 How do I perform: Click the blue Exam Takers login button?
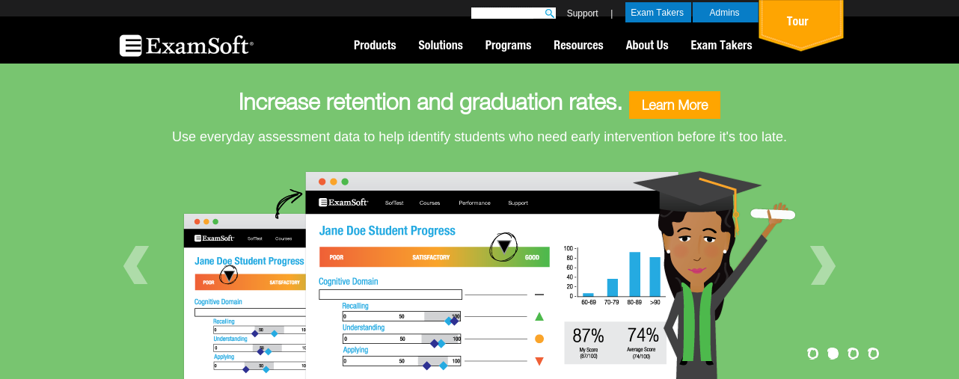658,13
